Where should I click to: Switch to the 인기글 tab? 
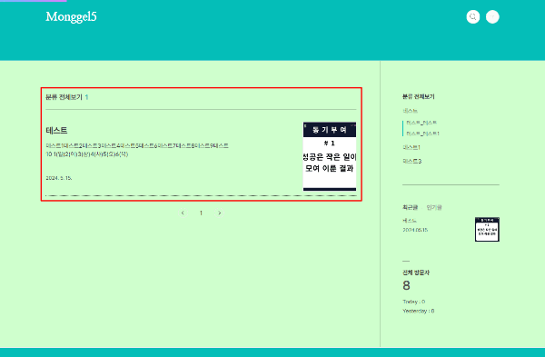pos(434,207)
